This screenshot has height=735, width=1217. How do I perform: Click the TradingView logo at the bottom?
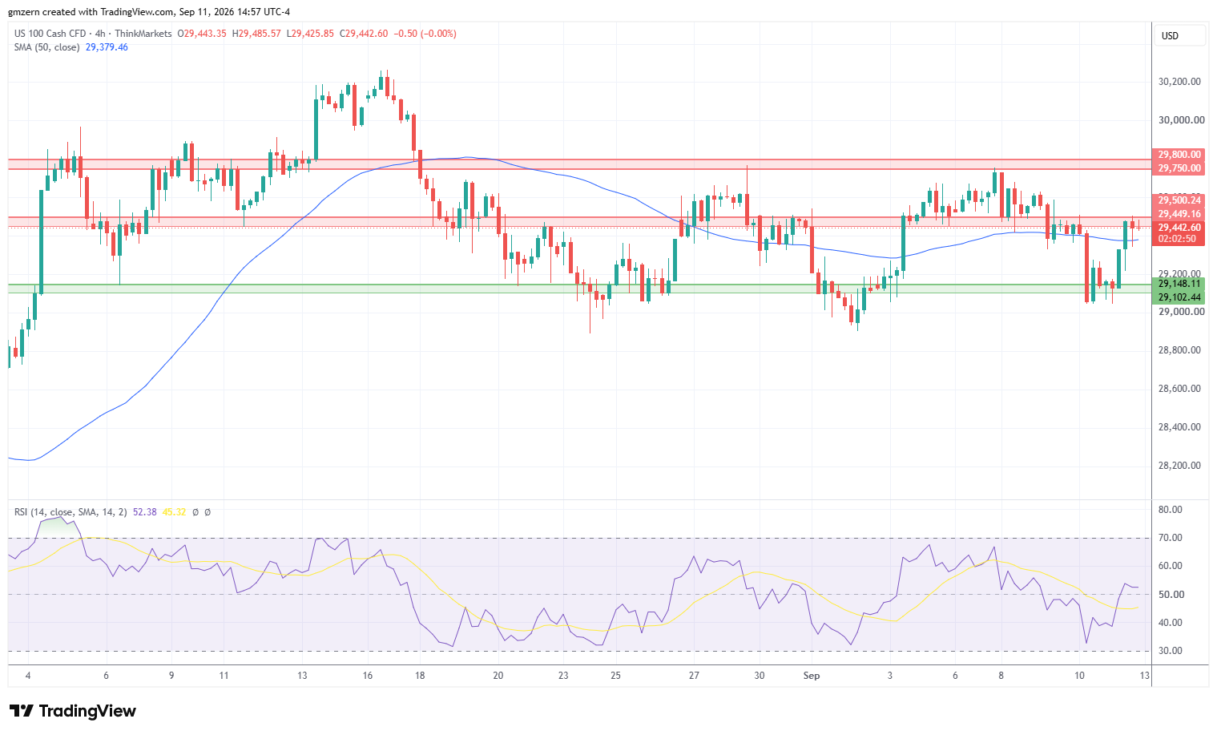click(73, 711)
